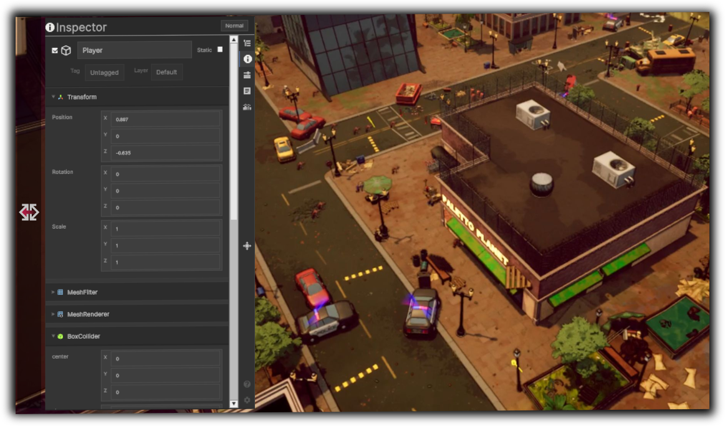Click the help question mark icon
Viewport: 725px width, 426px height.
click(x=247, y=384)
